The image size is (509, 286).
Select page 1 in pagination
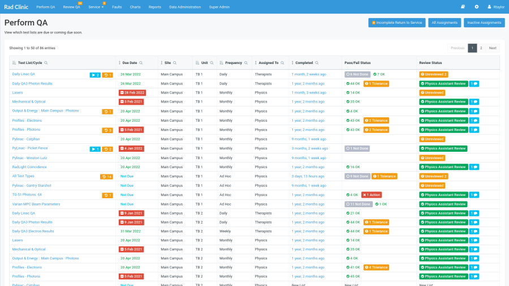click(472, 48)
